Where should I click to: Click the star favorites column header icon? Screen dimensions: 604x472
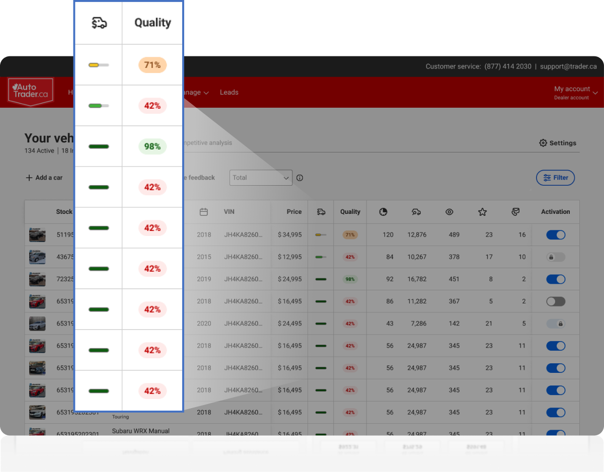482,212
